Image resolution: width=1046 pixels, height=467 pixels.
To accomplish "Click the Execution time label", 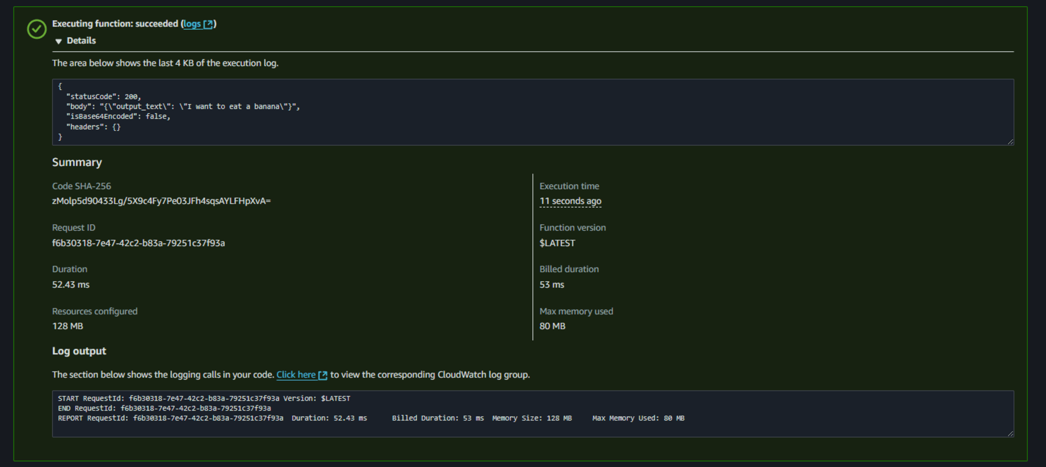I will tap(569, 186).
